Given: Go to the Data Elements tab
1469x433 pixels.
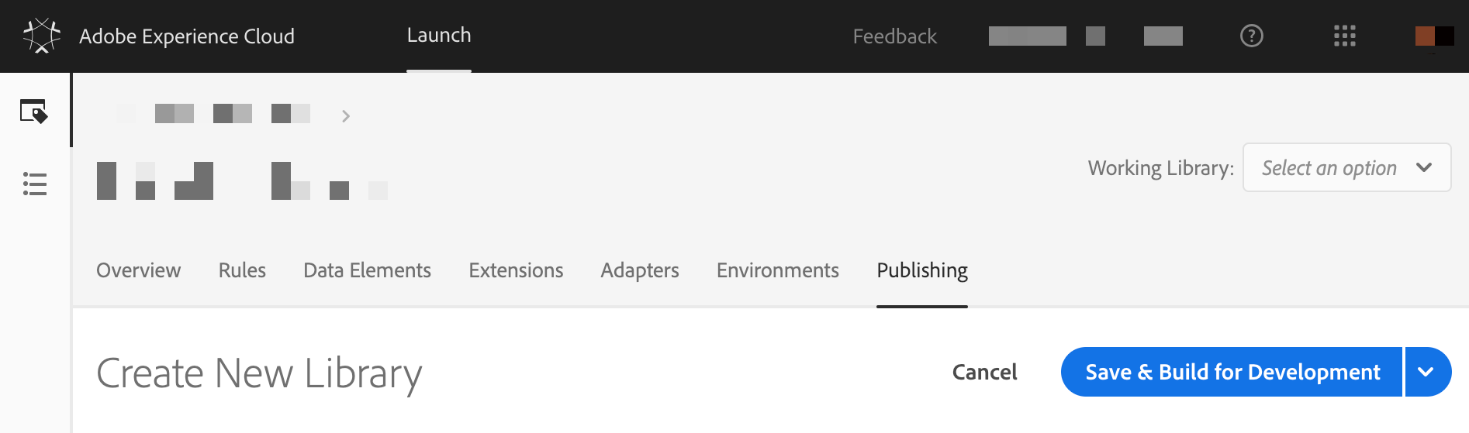Looking at the screenshot, I should [x=367, y=270].
